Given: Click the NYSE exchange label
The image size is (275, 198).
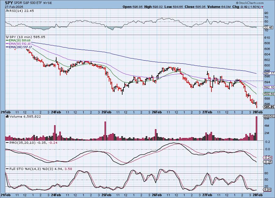Looking at the screenshot, I should point(48,3).
